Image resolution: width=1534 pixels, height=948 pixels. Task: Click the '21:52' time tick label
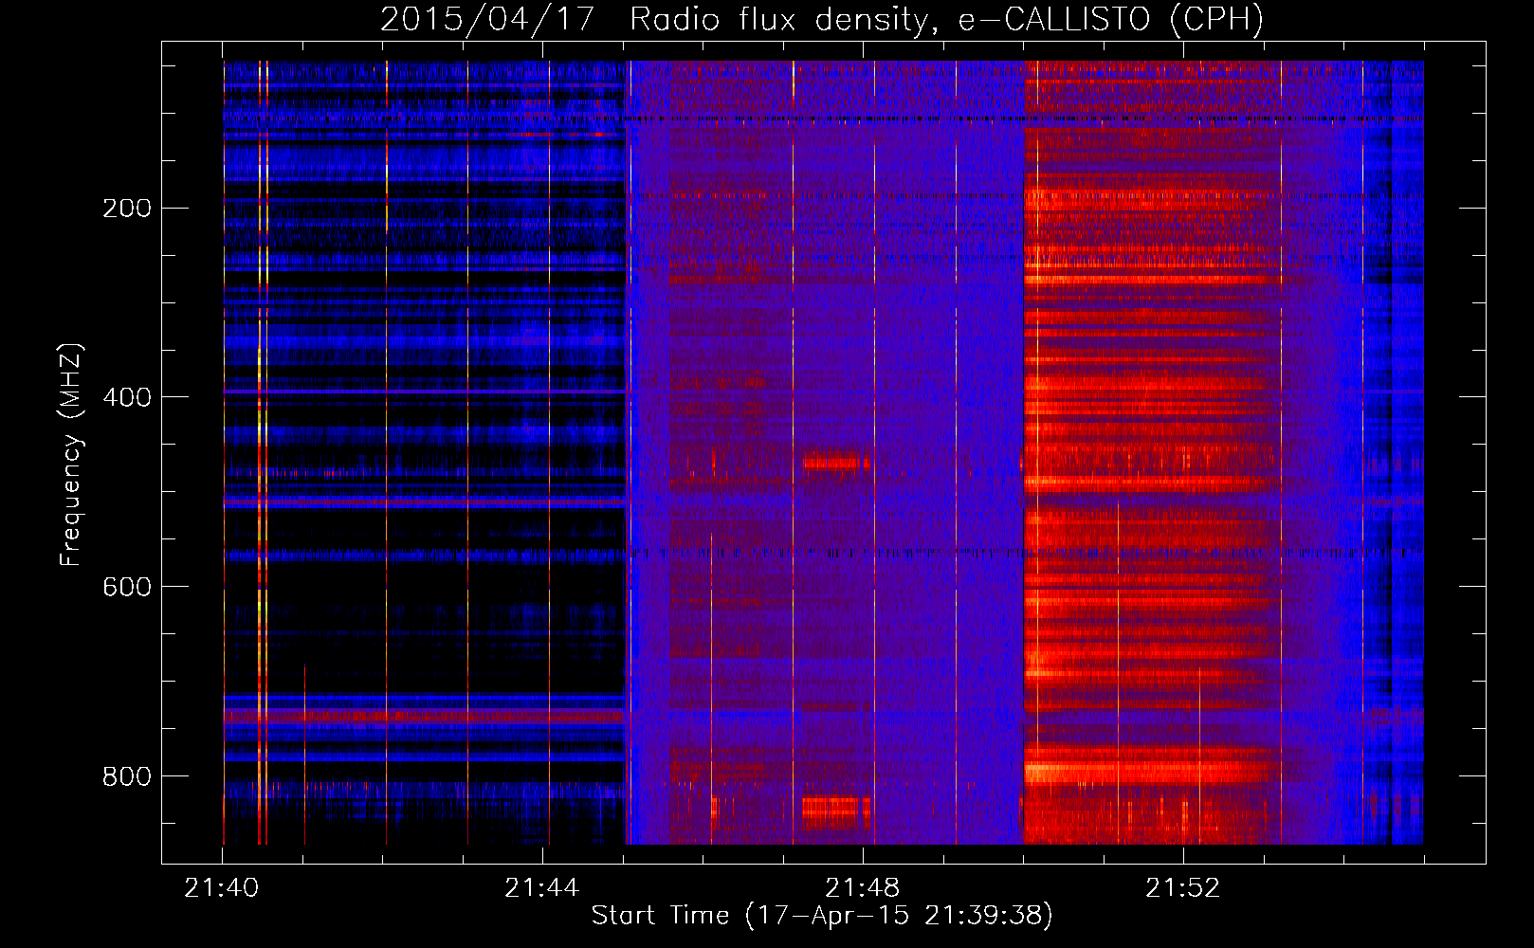click(x=1183, y=888)
